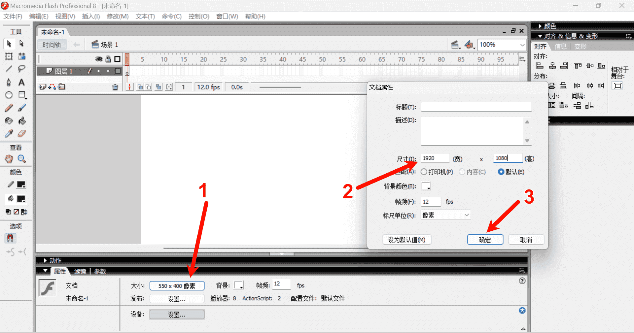The height and width of the screenshot is (333, 634).
Task: Open the background color swatch in dialog
Action: [426, 186]
